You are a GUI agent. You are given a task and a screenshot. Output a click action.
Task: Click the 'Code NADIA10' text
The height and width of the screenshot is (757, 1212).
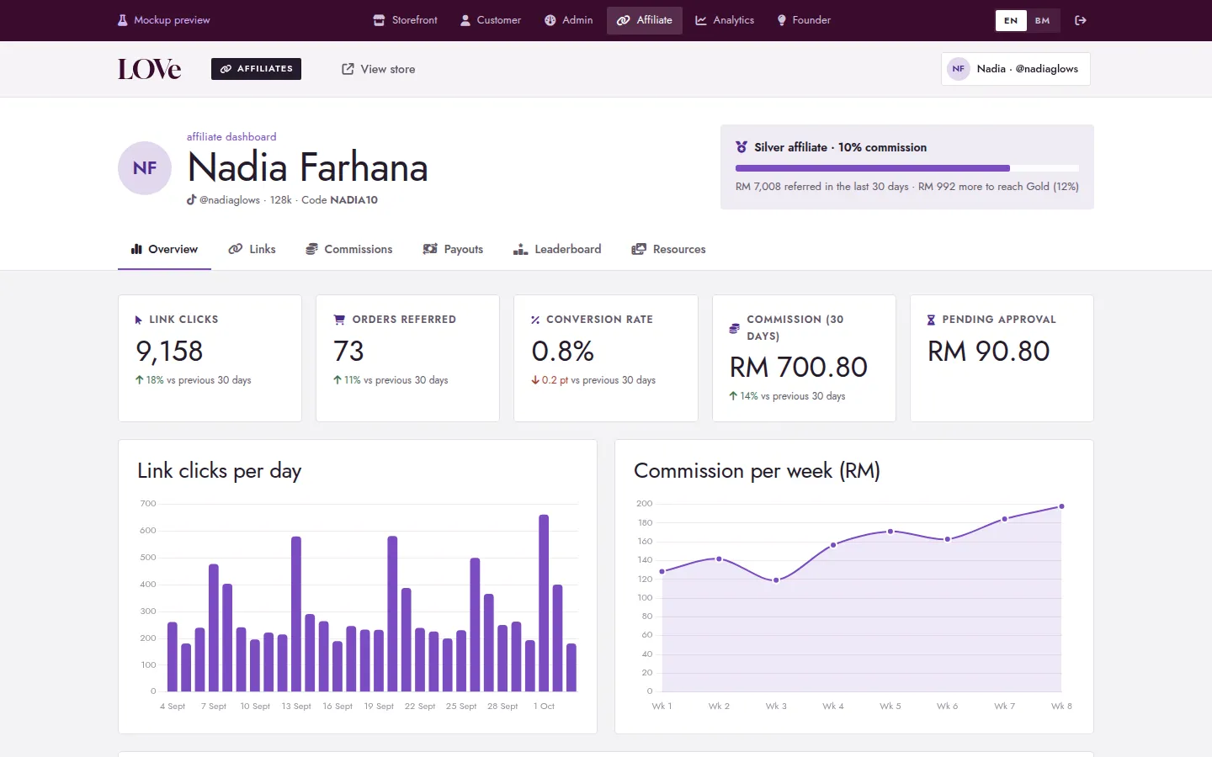tap(340, 200)
